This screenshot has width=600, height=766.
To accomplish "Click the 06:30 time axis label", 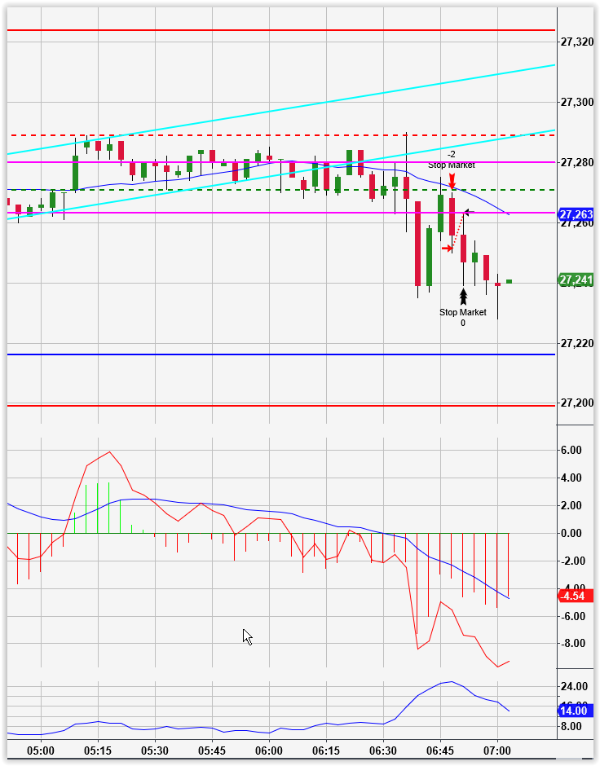I will pyautogui.click(x=383, y=751).
